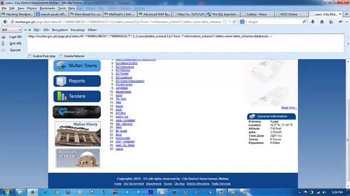Click the Google search engine icon
This screenshot has height=196, width=350.
point(242,22)
